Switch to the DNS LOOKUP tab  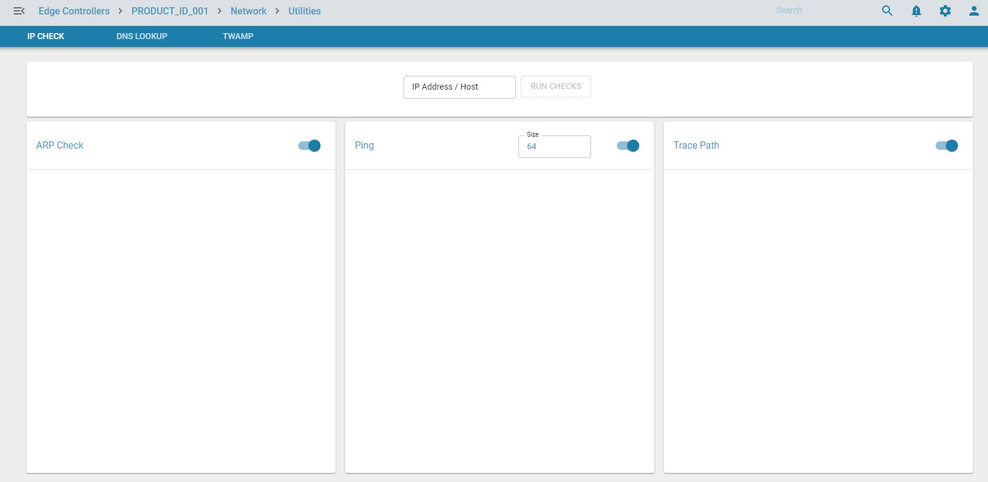[x=142, y=36]
